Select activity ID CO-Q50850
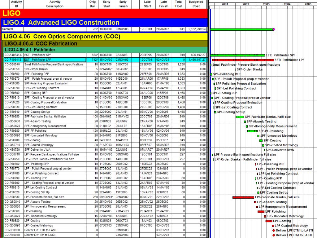The image size is (317, 238). [x=14, y=206]
